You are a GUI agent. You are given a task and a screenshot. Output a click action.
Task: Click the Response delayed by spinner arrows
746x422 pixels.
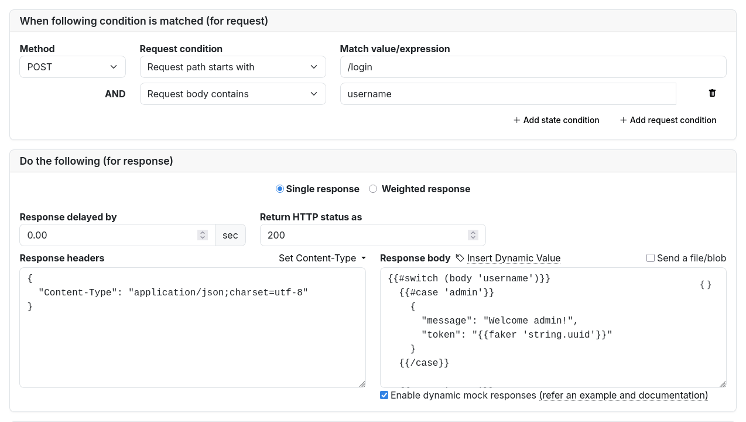203,235
